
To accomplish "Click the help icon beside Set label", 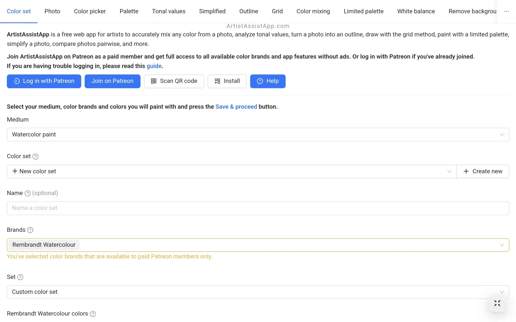I will (21, 277).
